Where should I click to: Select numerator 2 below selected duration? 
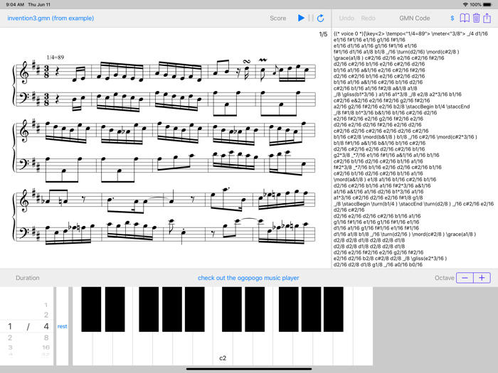[x=10, y=337]
